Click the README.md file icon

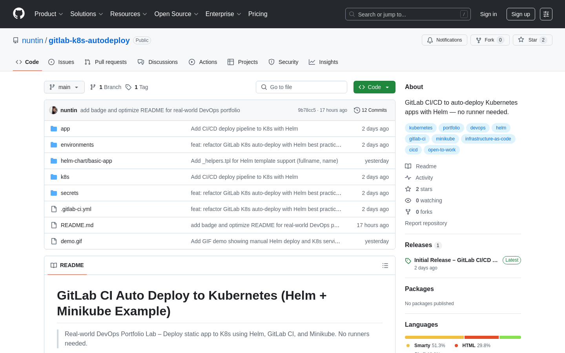coord(54,225)
